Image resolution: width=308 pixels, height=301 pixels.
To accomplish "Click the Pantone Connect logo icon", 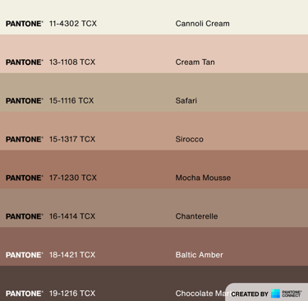I will (x=275, y=294).
